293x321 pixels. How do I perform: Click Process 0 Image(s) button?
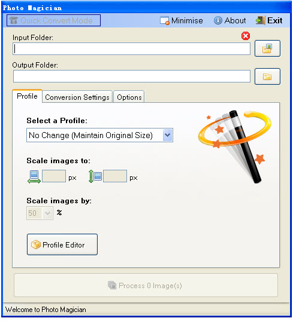[x=146, y=285]
